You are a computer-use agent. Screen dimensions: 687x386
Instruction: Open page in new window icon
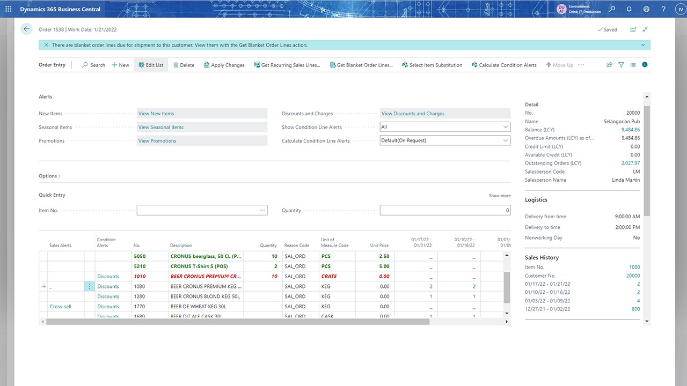coord(633,29)
